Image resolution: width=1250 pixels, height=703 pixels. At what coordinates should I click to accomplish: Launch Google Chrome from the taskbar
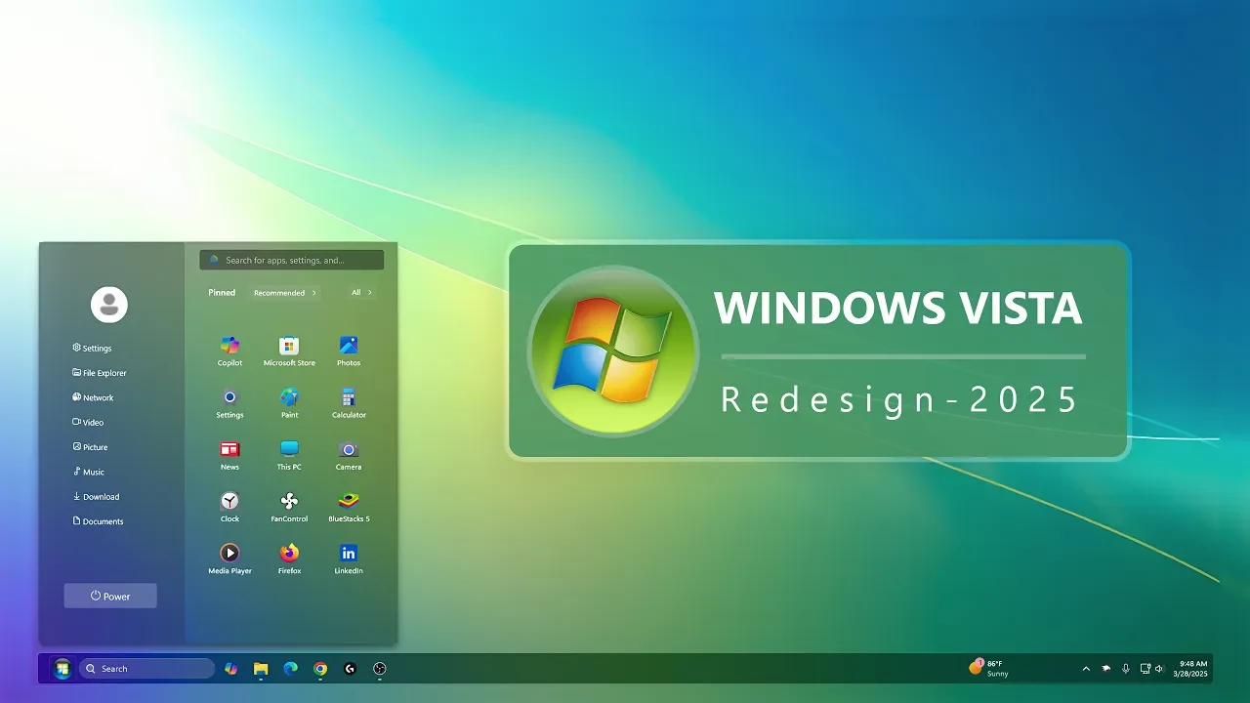coord(320,669)
